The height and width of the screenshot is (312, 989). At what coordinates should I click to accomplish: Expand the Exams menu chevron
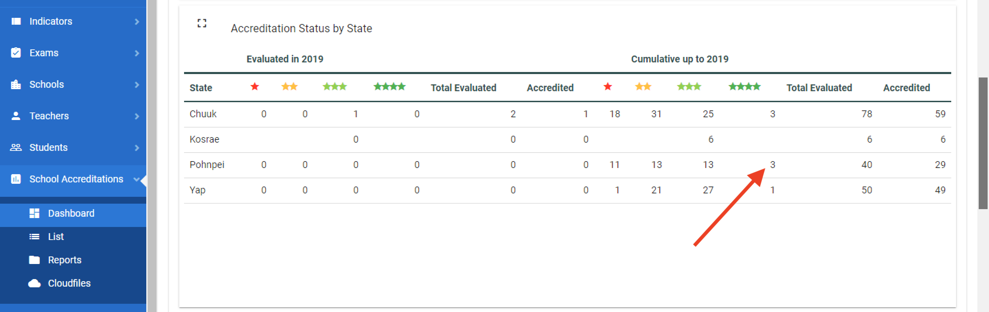click(x=137, y=53)
